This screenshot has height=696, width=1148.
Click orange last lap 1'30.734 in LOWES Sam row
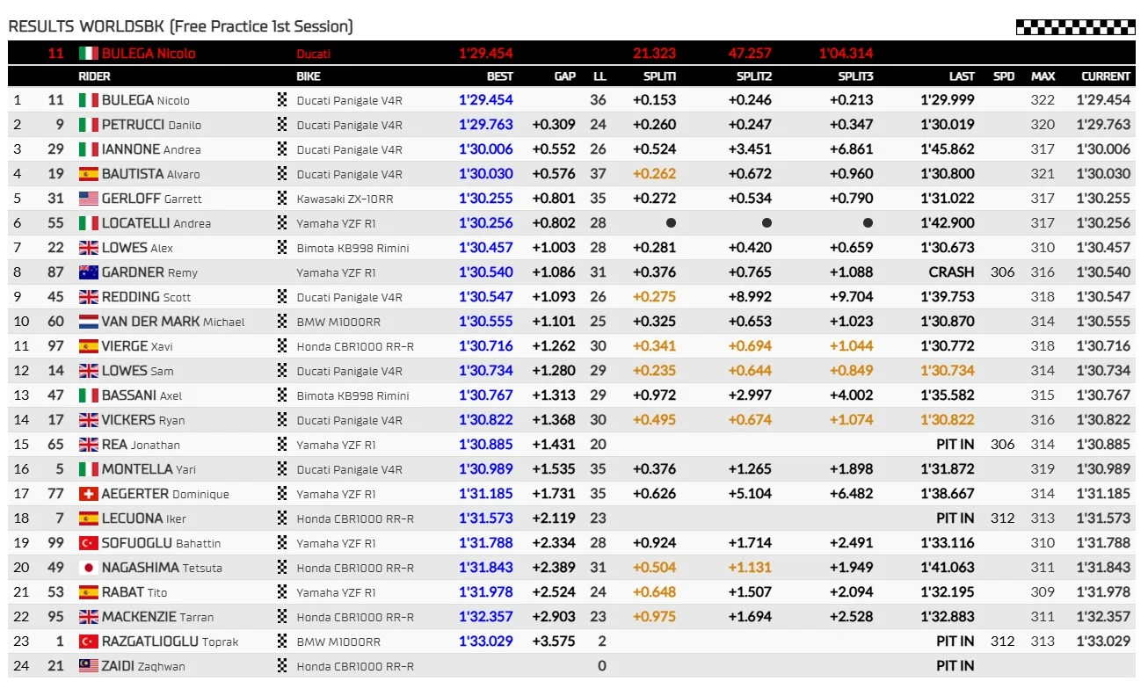click(948, 371)
